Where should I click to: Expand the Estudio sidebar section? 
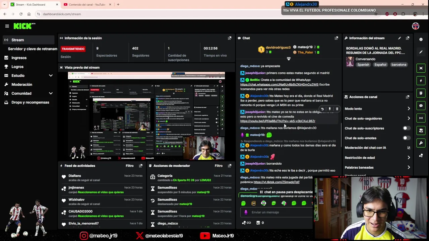[28, 76]
